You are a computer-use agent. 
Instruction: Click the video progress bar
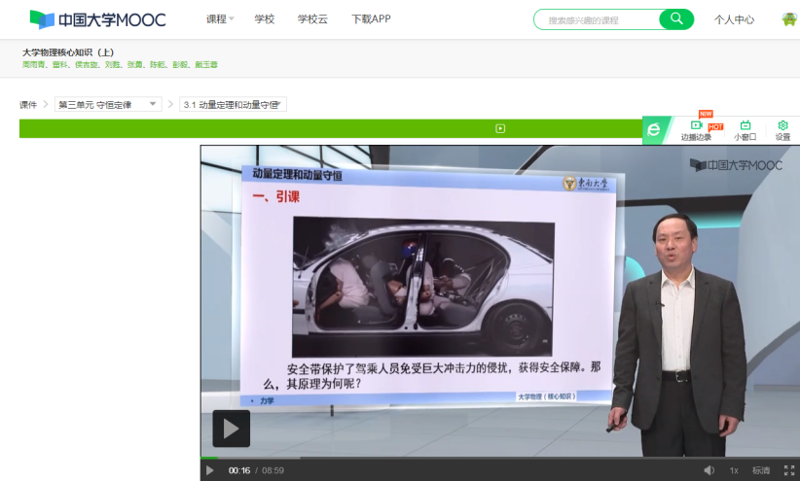487,457
